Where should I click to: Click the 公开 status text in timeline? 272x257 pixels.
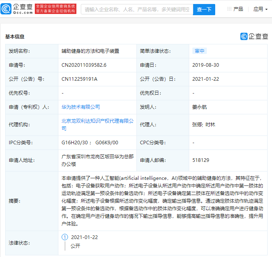point(75,246)
